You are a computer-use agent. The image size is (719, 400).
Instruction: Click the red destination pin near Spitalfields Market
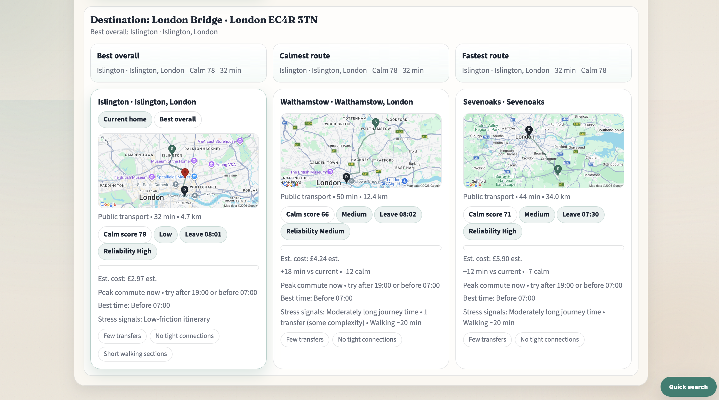pos(185,173)
